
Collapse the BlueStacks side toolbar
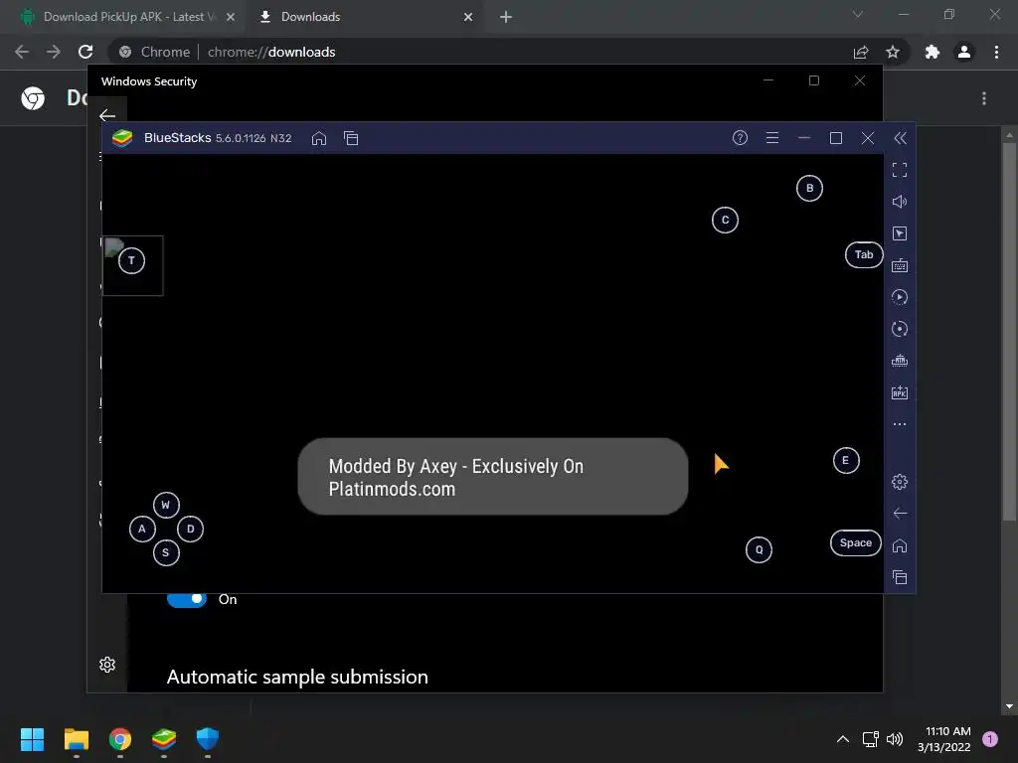click(x=900, y=137)
